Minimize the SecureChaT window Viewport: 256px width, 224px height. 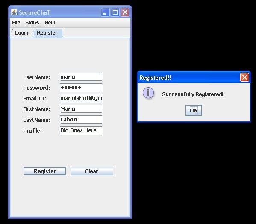pyautogui.click(x=105, y=12)
